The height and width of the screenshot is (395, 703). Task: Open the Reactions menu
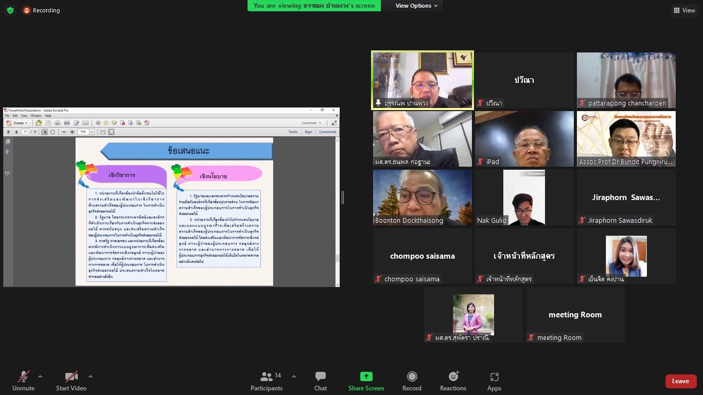coord(453,381)
